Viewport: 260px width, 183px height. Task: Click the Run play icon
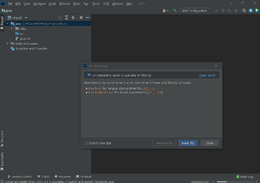(x=216, y=11)
